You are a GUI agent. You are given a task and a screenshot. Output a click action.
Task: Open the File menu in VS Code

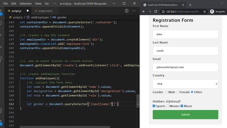point(6,4)
